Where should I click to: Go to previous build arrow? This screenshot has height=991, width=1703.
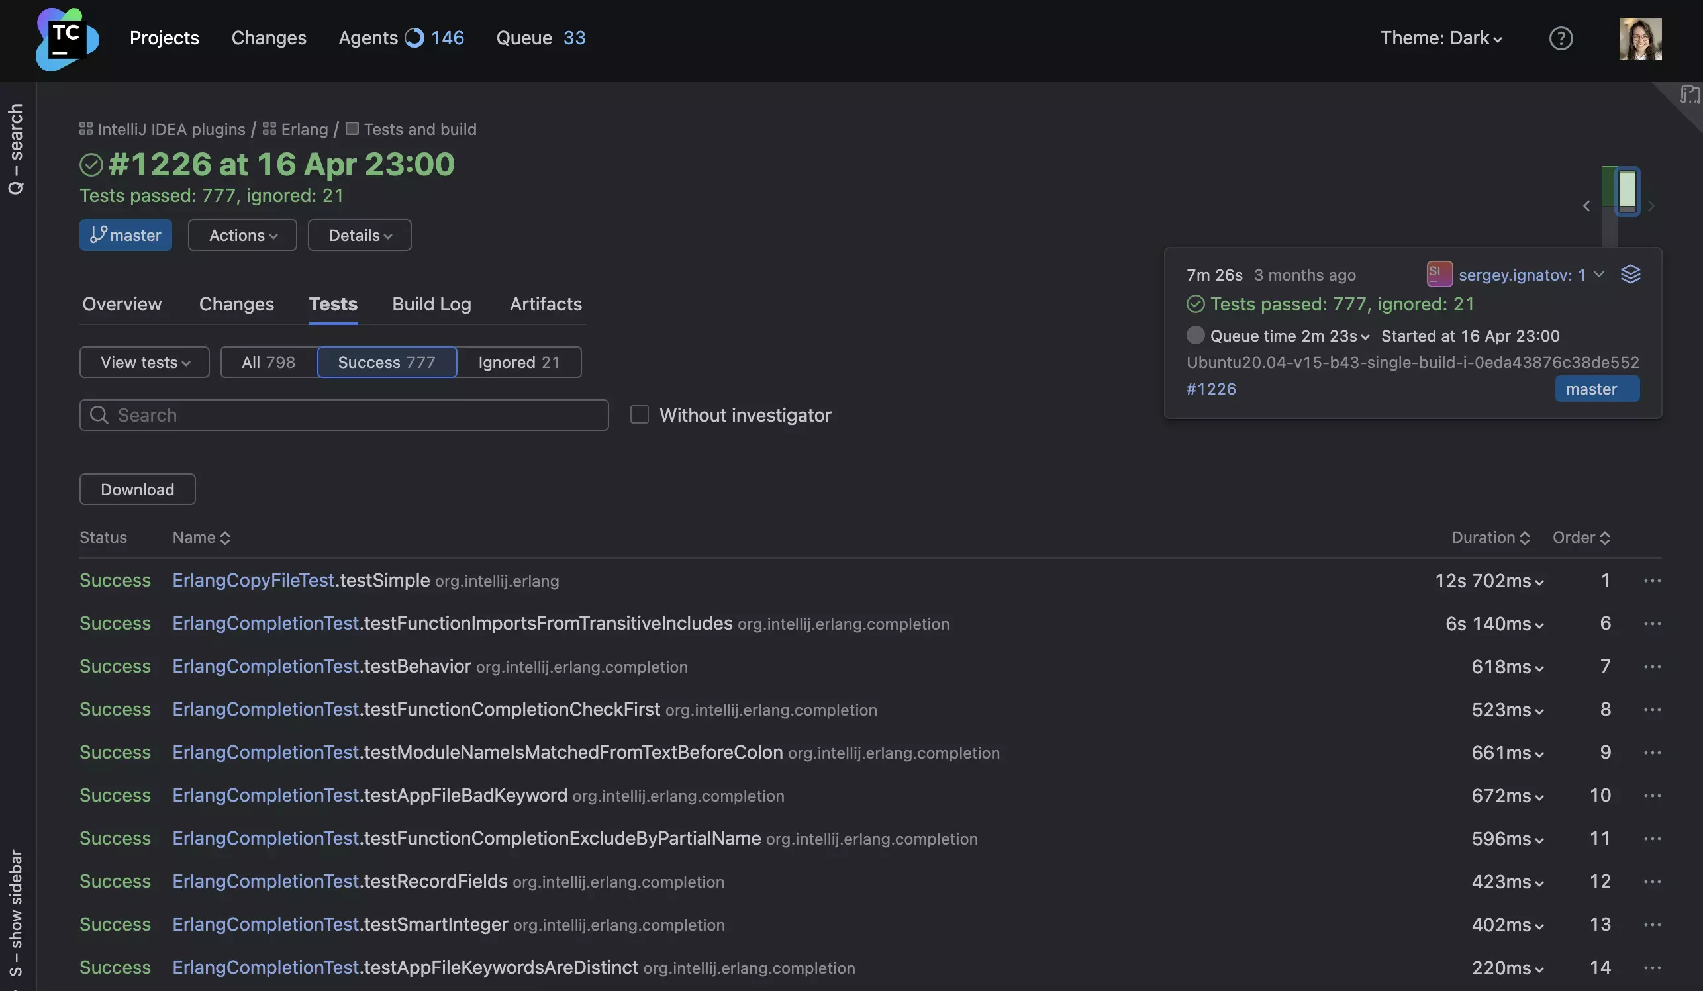coord(1586,206)
